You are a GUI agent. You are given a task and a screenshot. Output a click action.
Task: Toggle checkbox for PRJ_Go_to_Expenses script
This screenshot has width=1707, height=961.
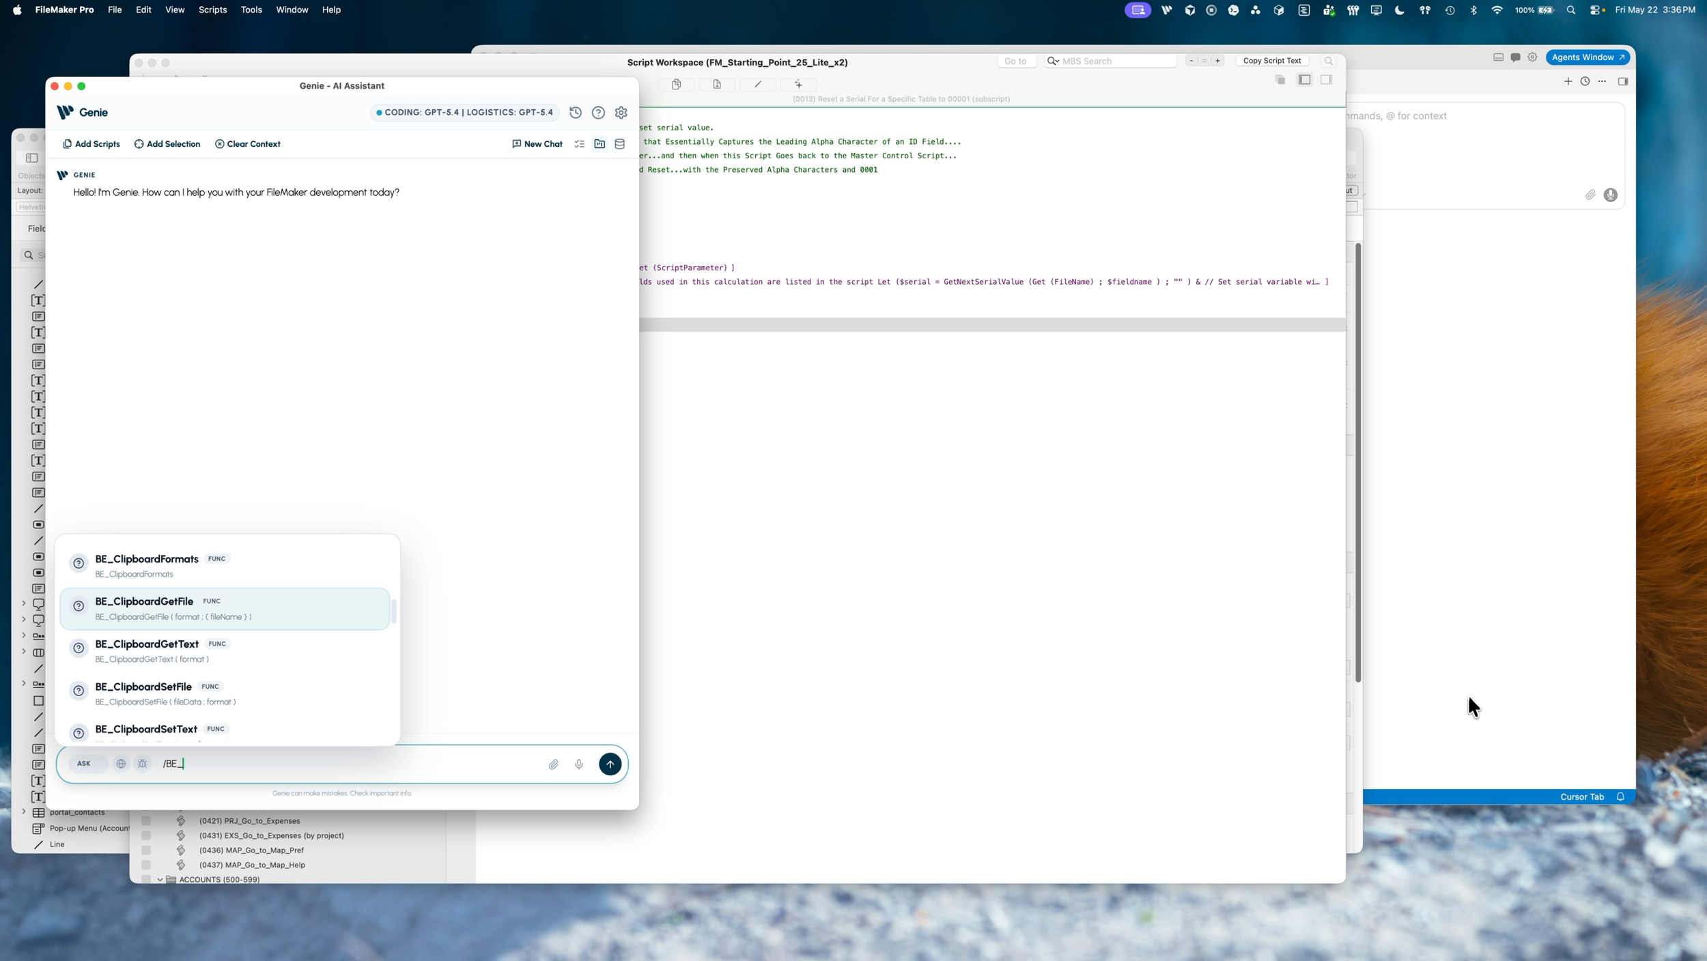click(145, 821)
